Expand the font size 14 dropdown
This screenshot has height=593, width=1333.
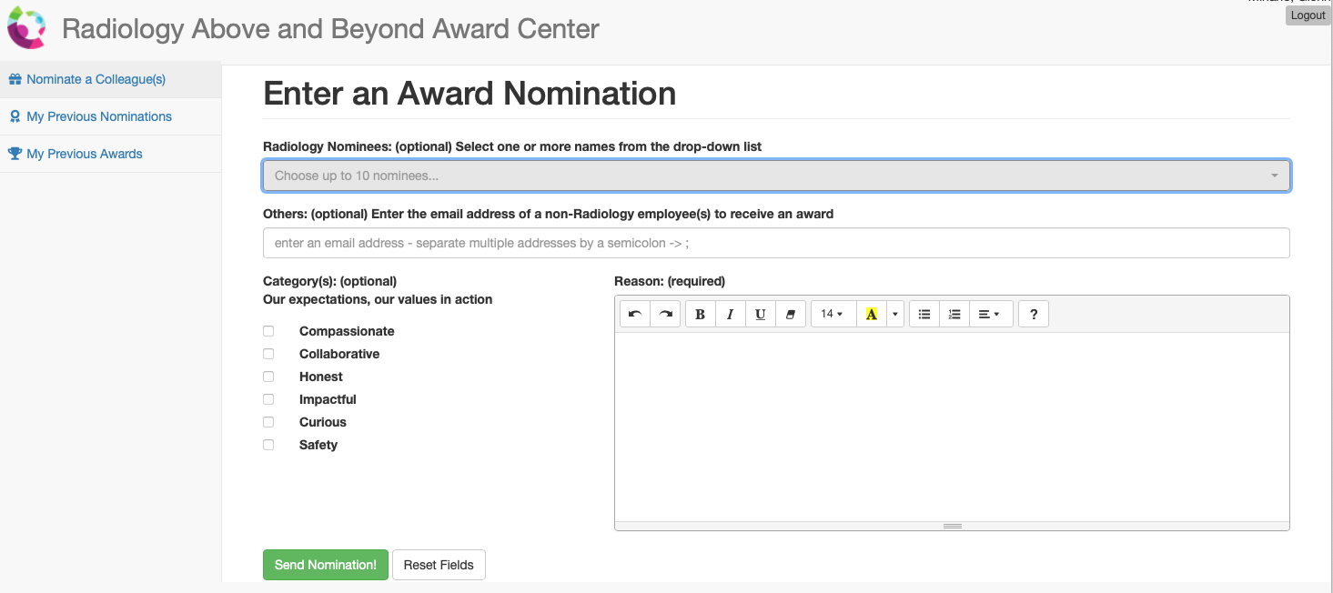coord(833,314)
